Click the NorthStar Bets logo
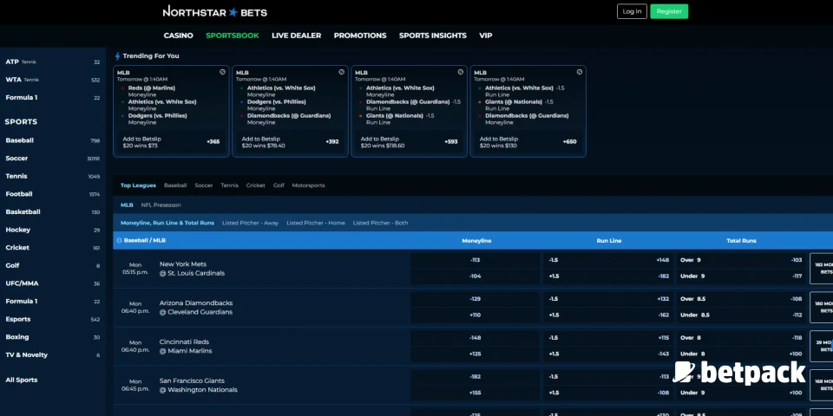 (214, 11)
